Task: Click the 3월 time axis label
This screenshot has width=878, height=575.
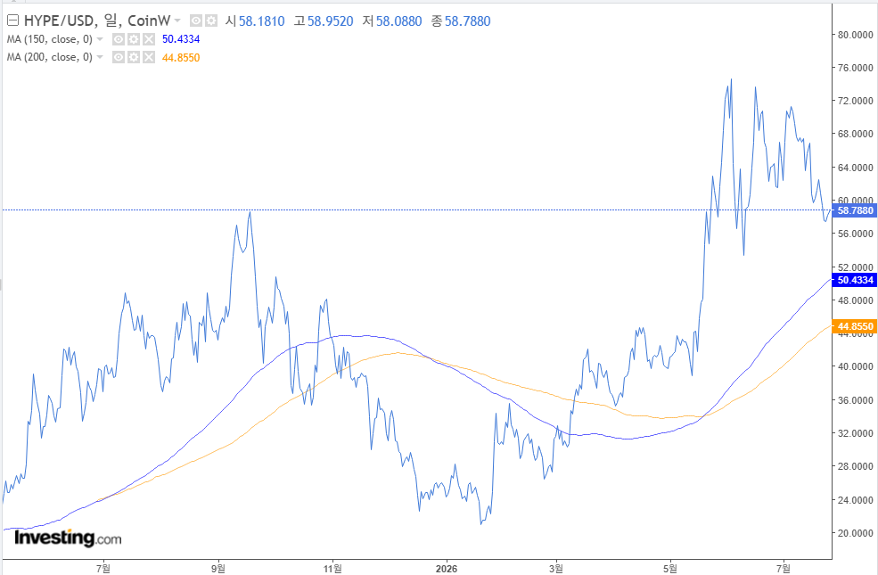Action: (556, 568)
